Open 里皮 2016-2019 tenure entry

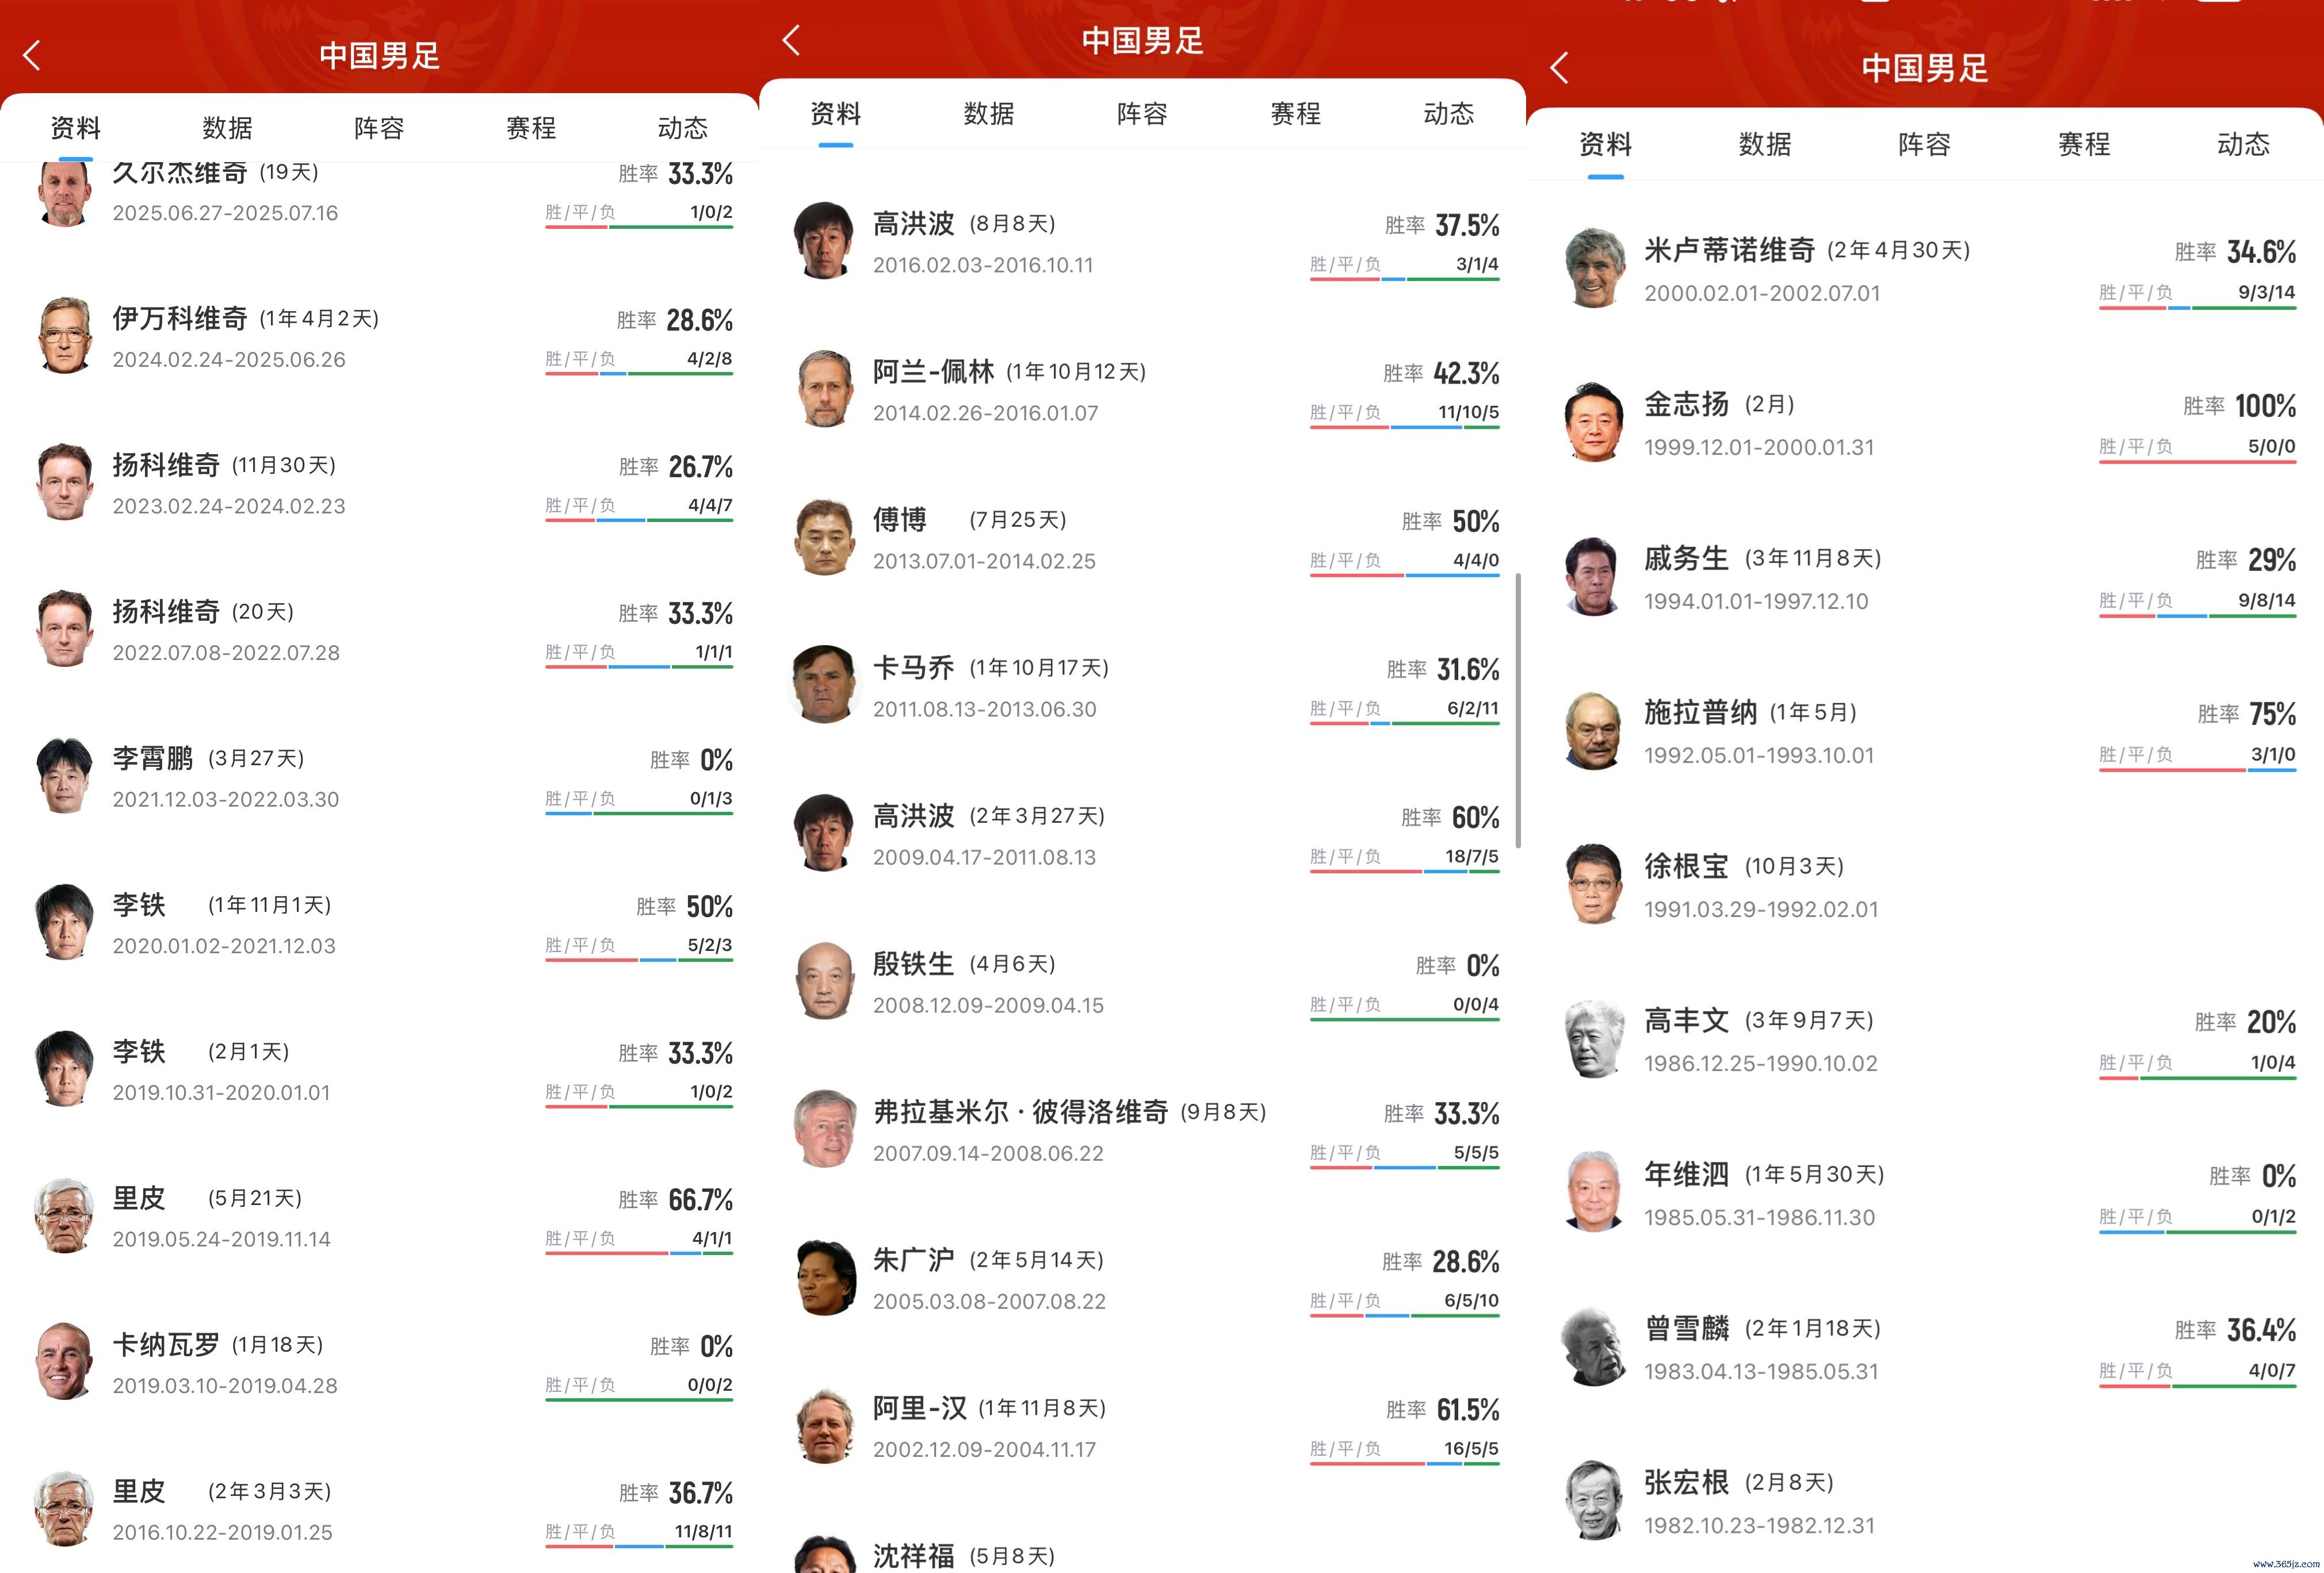click(383, 1510)
